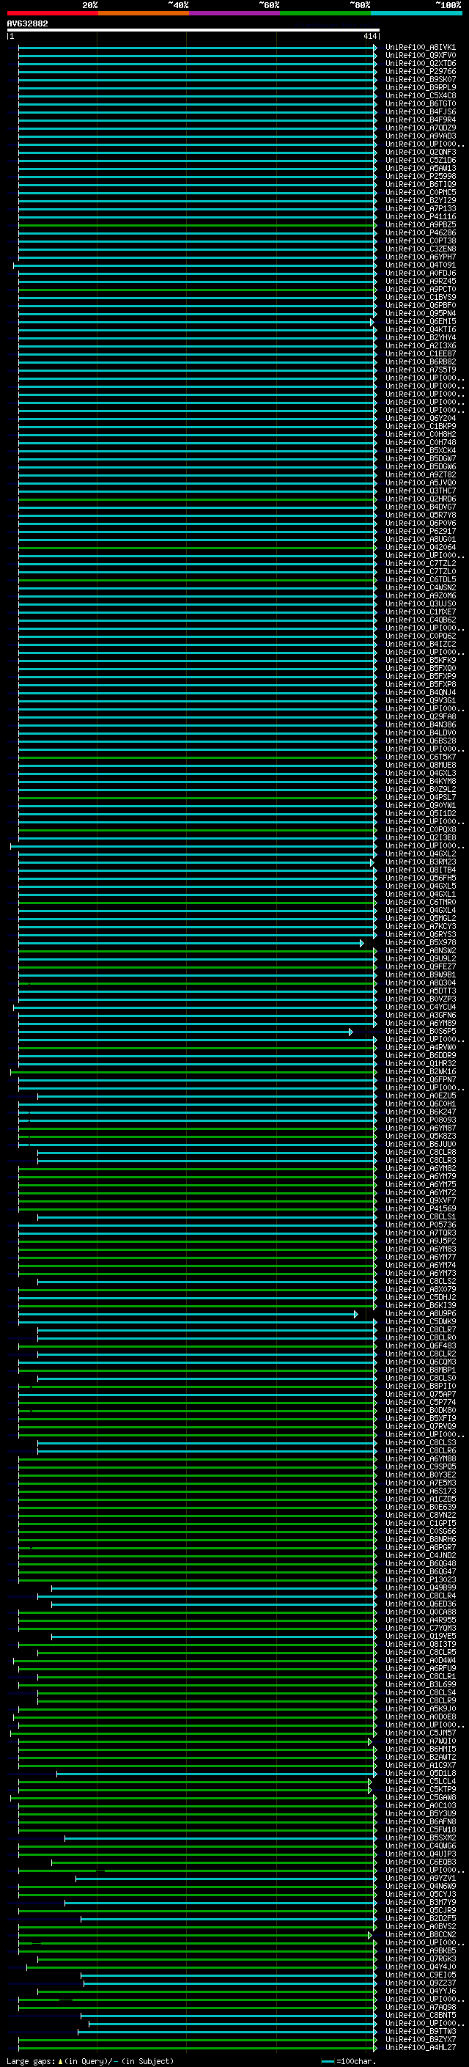The image size is (469, 2067).
Task: Select the UniRef100_B2WK16 hit label
Action: pyautogui.click(x=420, y=1072)
